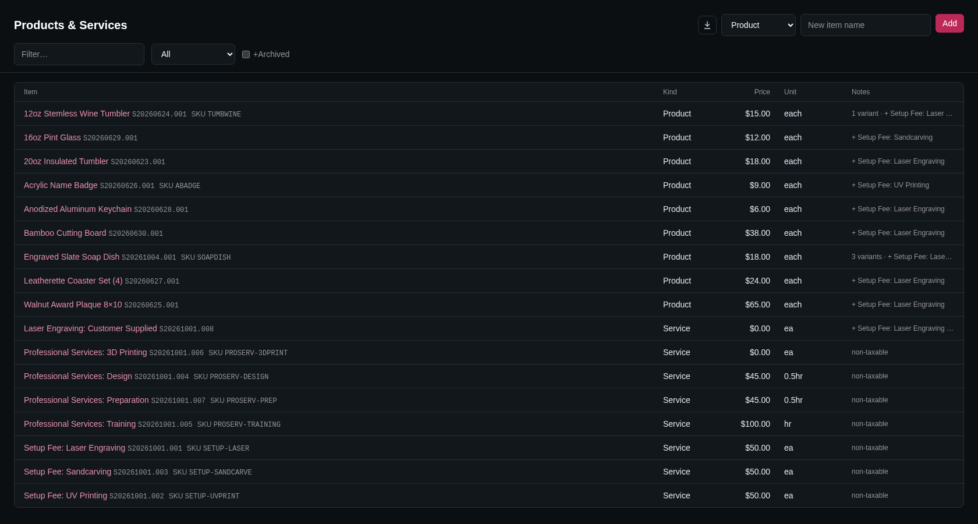Click the $9.00 price cell
Screen dimensions: 978x524
coord(760,185)
